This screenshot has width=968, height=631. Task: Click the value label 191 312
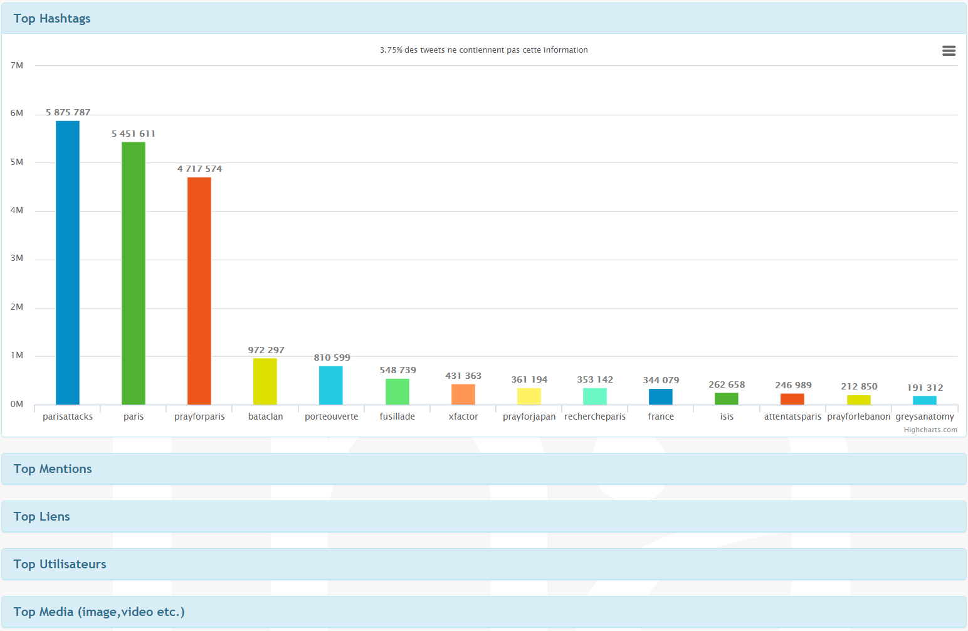point(925,388)
